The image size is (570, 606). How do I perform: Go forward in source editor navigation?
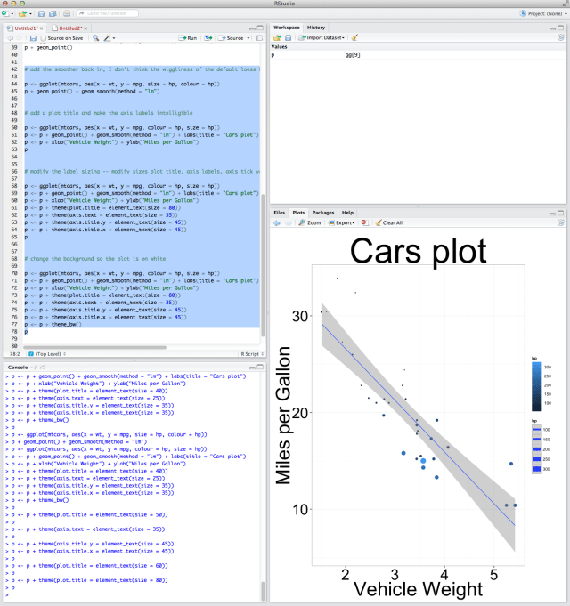(19, 38)
